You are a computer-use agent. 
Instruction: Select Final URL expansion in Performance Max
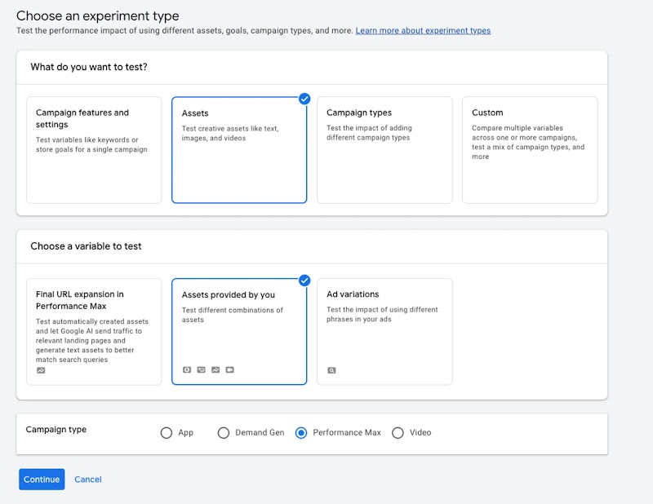click(x=94, y=326)
